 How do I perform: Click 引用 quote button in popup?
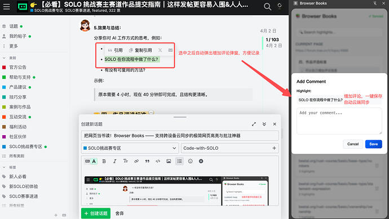pyautogui.click(x=116, y=50)
